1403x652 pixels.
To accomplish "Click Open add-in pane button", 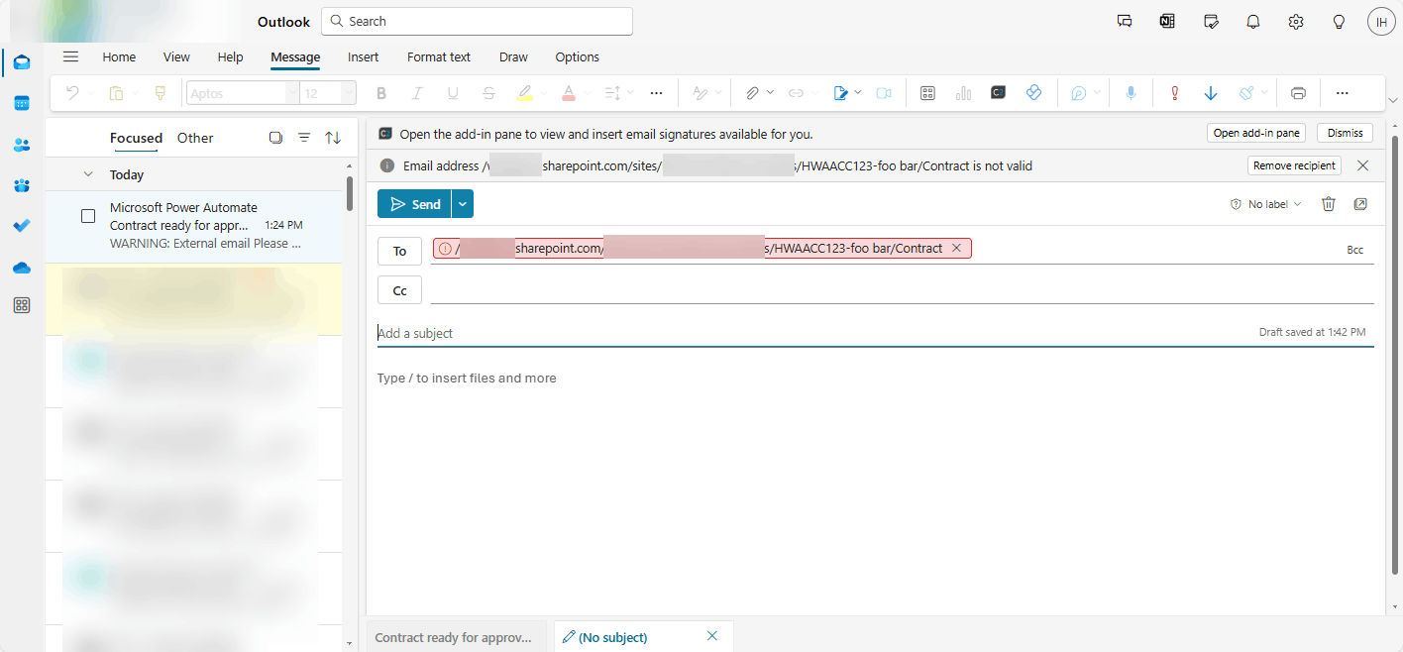I will (1256, 133).
